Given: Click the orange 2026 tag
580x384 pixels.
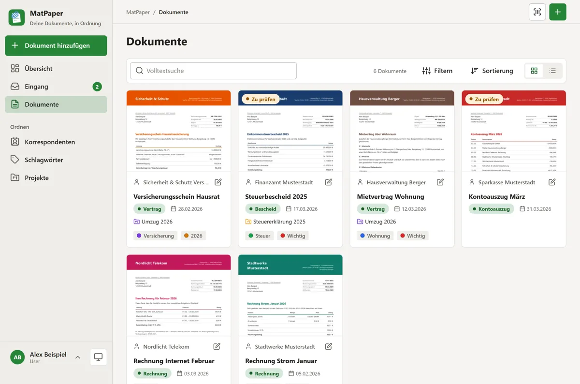Looking at the screenshot, I should [193, 236].
